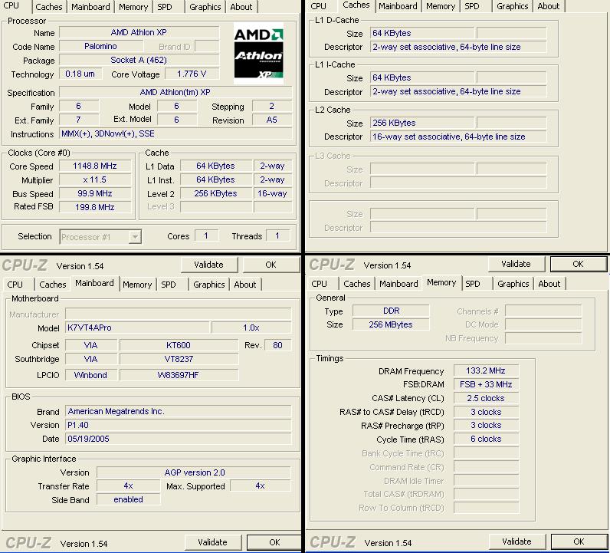The height and width of the screenshot is (553, 610).
Task: Switch to Caches tab in the Processor window
Action: tap(49, 7)
